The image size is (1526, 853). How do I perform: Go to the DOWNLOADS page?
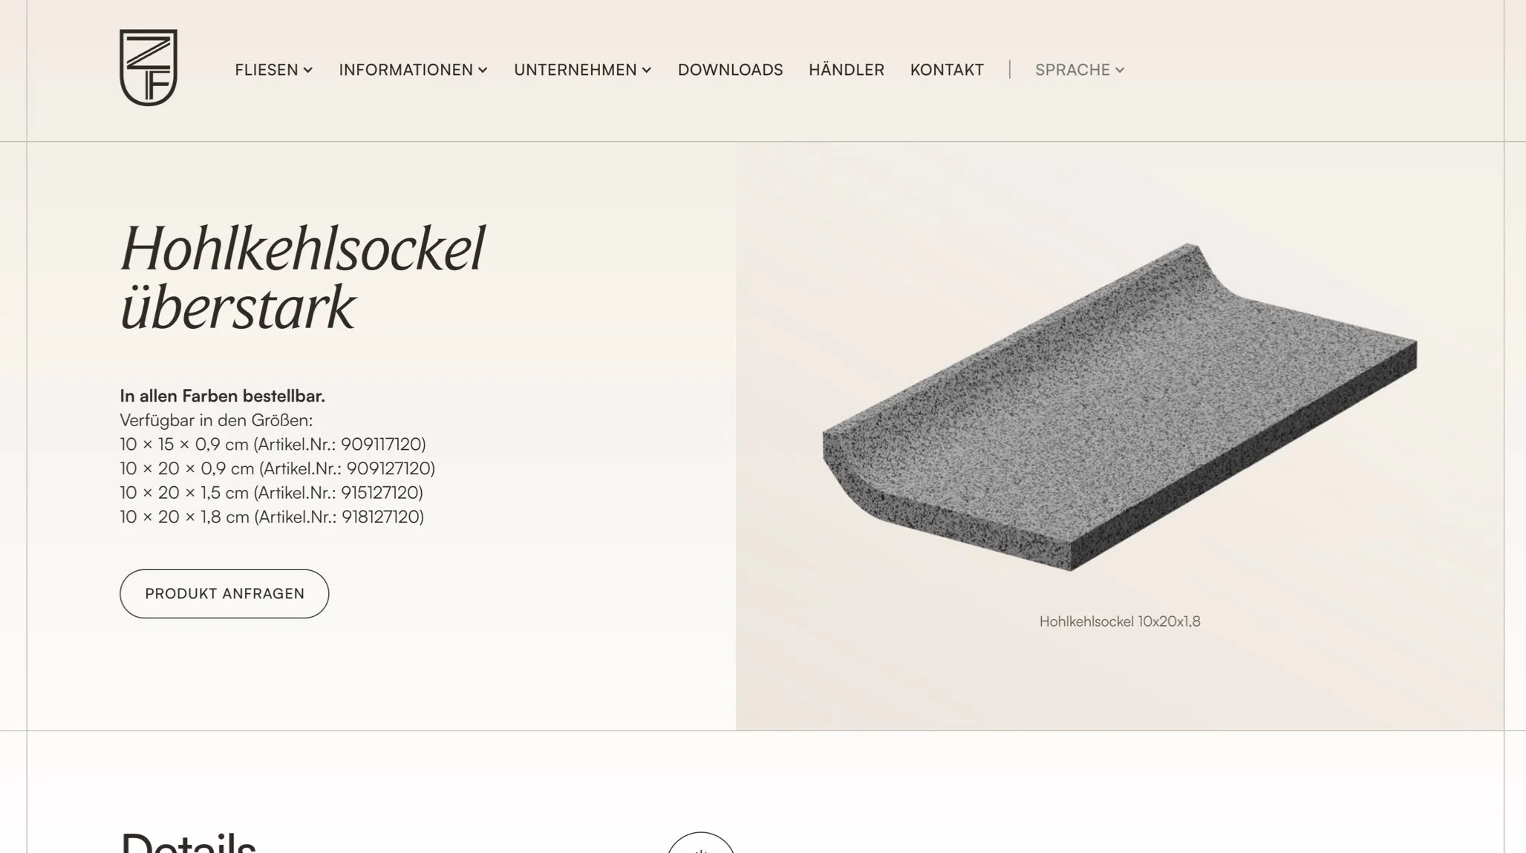pyautogui.click(x=730, y=70)
